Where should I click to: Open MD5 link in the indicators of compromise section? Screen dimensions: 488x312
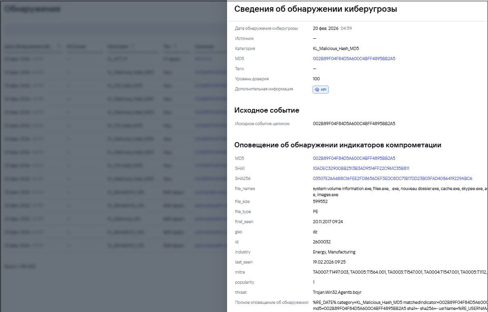click(354, 158)
